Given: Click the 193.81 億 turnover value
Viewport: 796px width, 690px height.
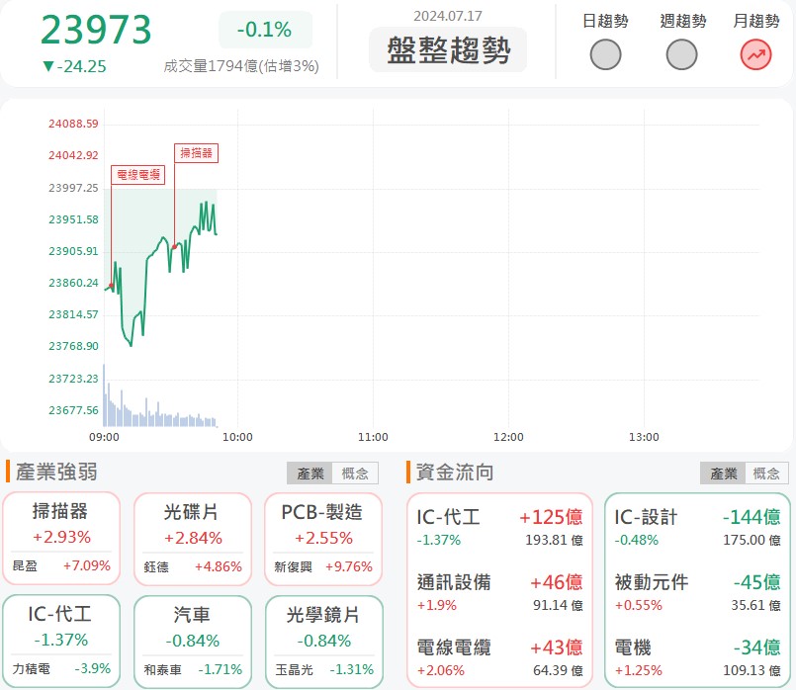Looking at the screenshot, I should pos(554,541).
